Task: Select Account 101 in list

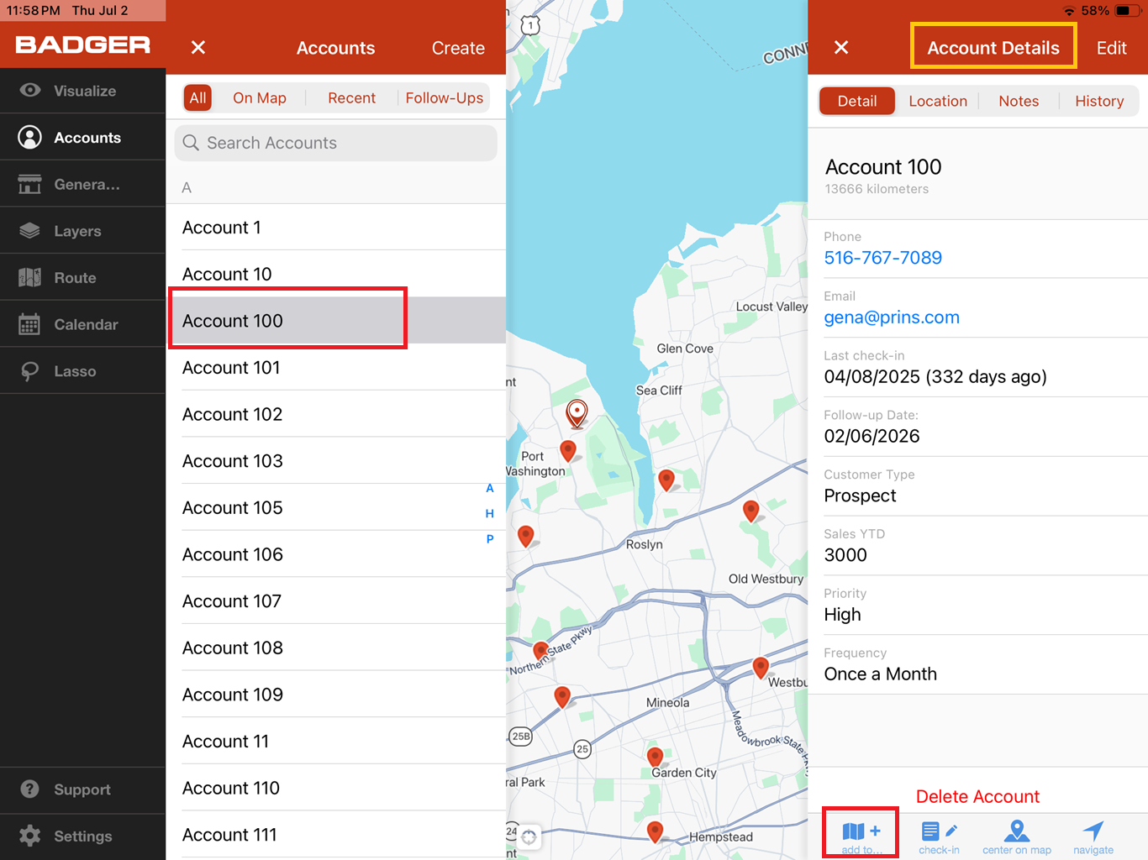Action: pyautogui.click(x=336, y=367)
